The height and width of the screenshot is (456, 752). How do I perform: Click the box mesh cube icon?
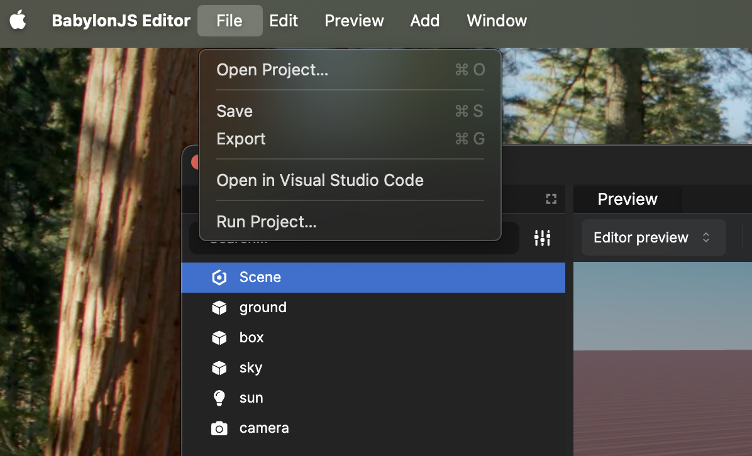219,338
